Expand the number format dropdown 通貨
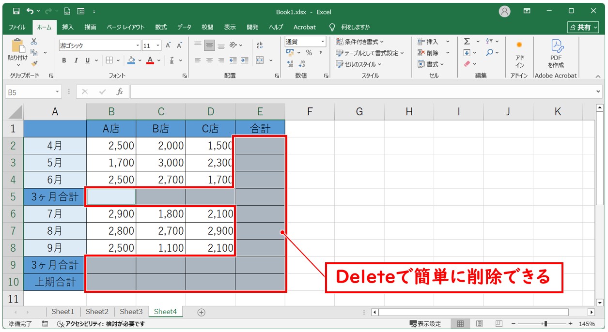 (322, 42)
